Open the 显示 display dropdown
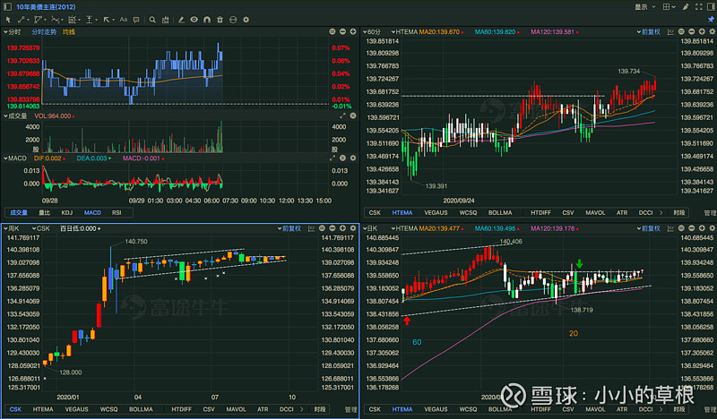The width and height of the screenshot is (717, 419). click(x=644, y=7)
